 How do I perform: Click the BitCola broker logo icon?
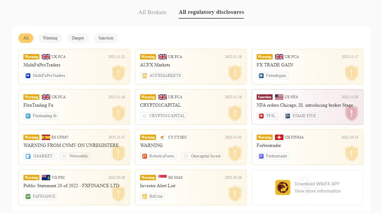point(145,196)
